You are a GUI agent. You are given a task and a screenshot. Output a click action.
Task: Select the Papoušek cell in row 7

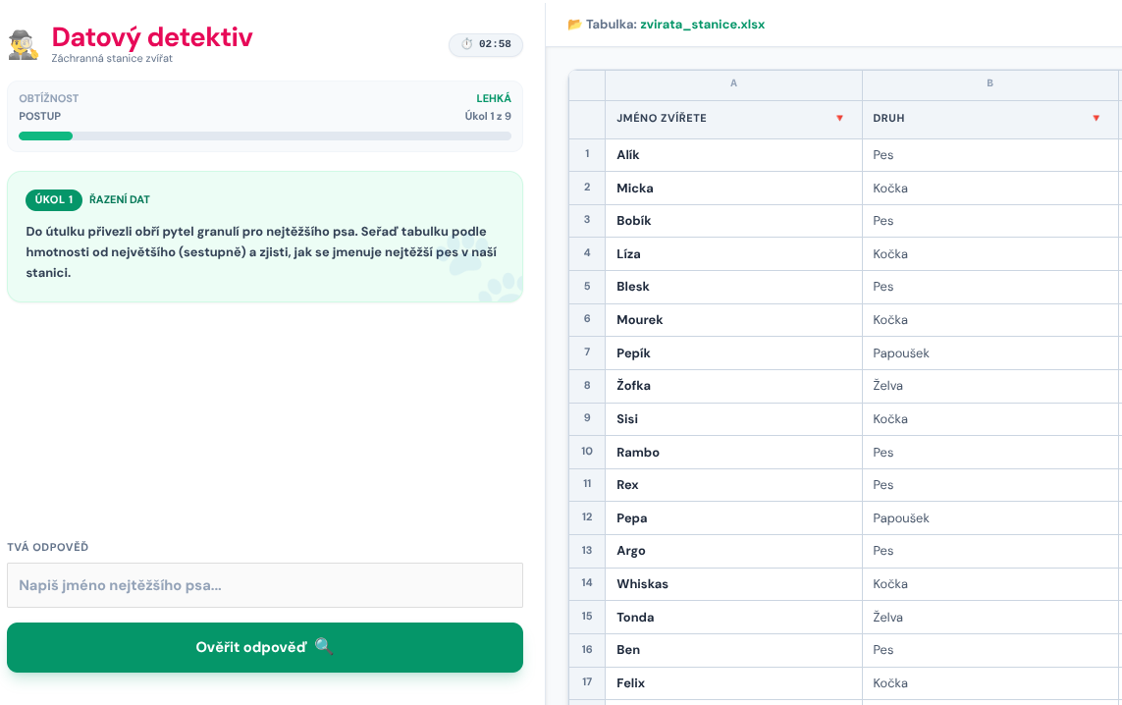coord(990,352)
